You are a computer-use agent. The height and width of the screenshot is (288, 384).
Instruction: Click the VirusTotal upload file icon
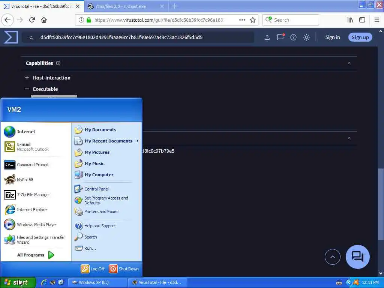267,37
